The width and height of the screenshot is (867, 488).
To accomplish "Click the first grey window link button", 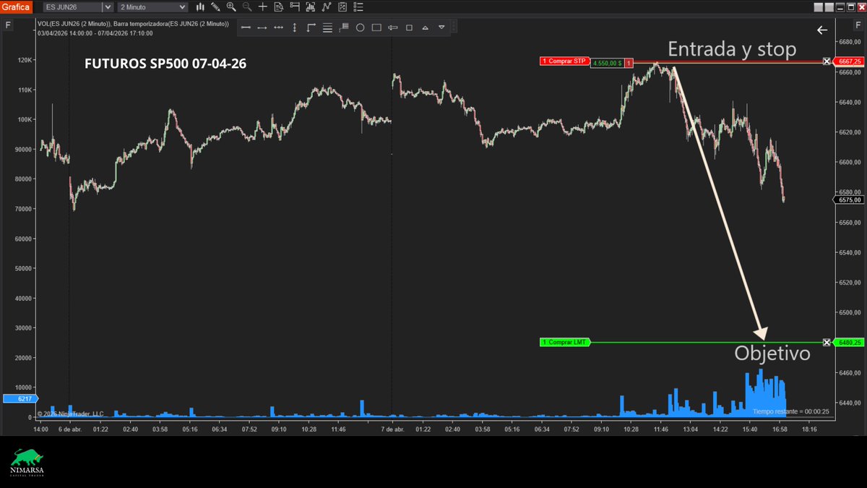I will click(x=819, y=7).
